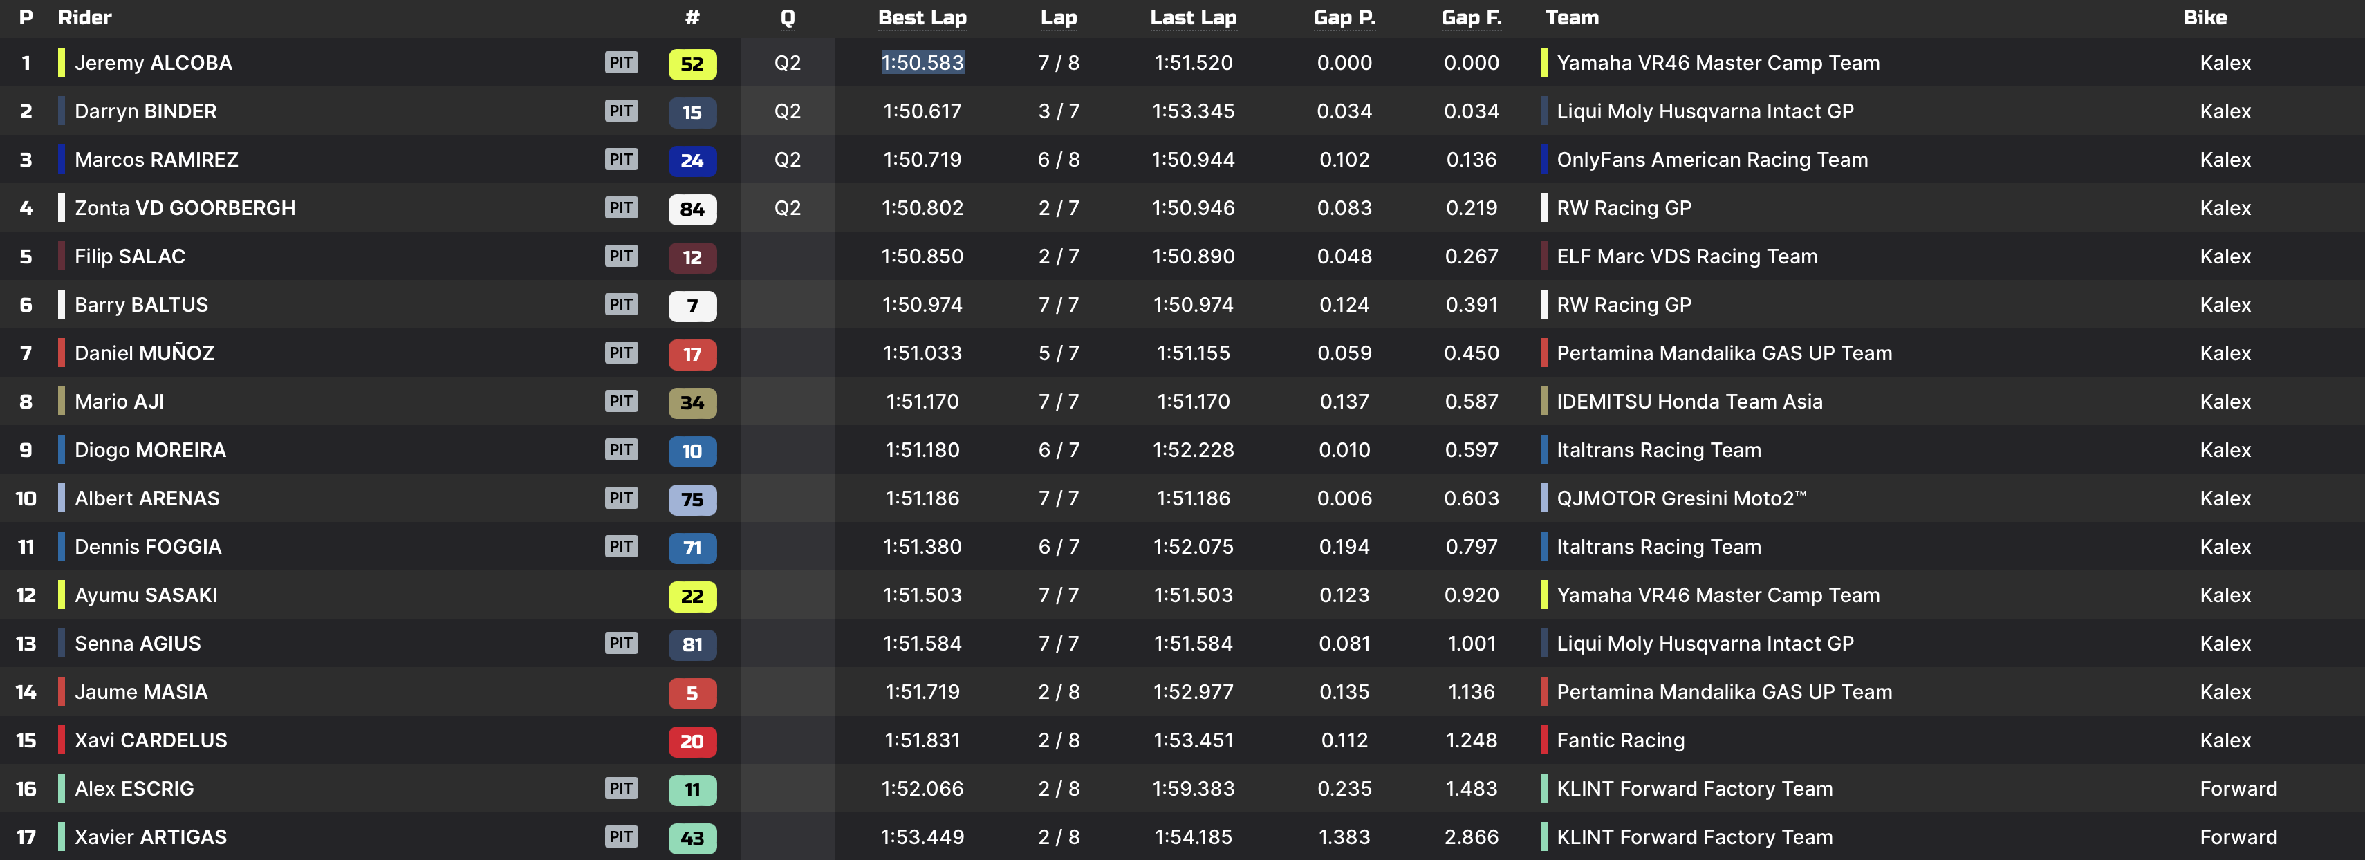Image resolution: width=2365 pixels, height=860 pixels.
Task: Click the number 24 badge for Marcos Ramirez
Action: [x=692, y=160]
